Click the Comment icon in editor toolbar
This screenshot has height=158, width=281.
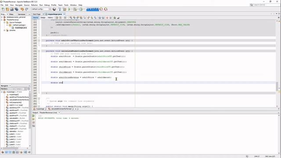click(x=115, y=18)
